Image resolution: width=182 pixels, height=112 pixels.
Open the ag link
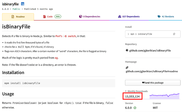[x=56, y=58]
